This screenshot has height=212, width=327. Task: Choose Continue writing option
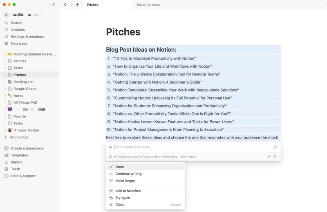coord(145,174)
